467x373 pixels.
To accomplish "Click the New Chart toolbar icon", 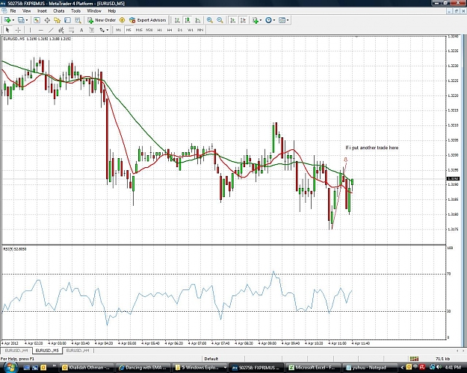I will click(7, 20).
